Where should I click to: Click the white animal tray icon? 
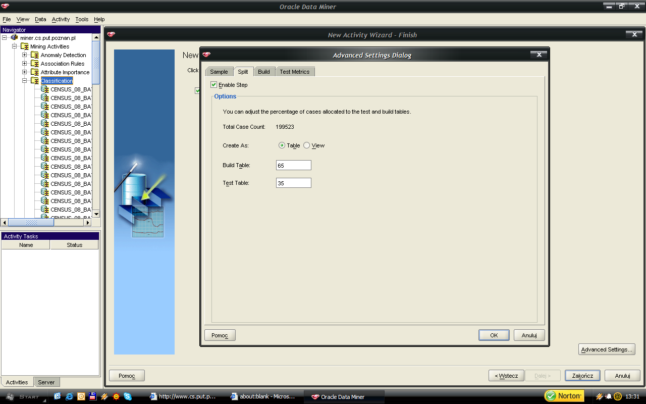pos(609,396)
